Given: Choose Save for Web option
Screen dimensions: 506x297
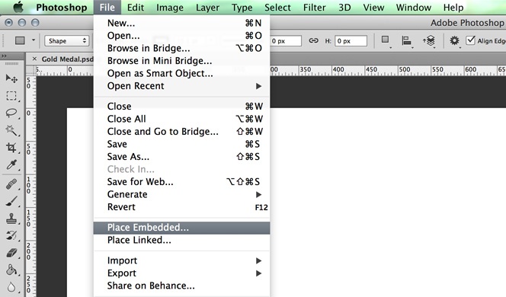Looking at the screenshot, I should 181,182.
